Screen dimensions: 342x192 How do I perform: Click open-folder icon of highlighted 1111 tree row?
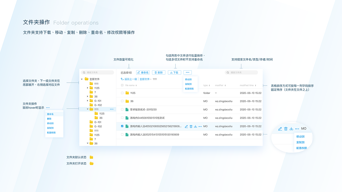(x=91, y=109)
